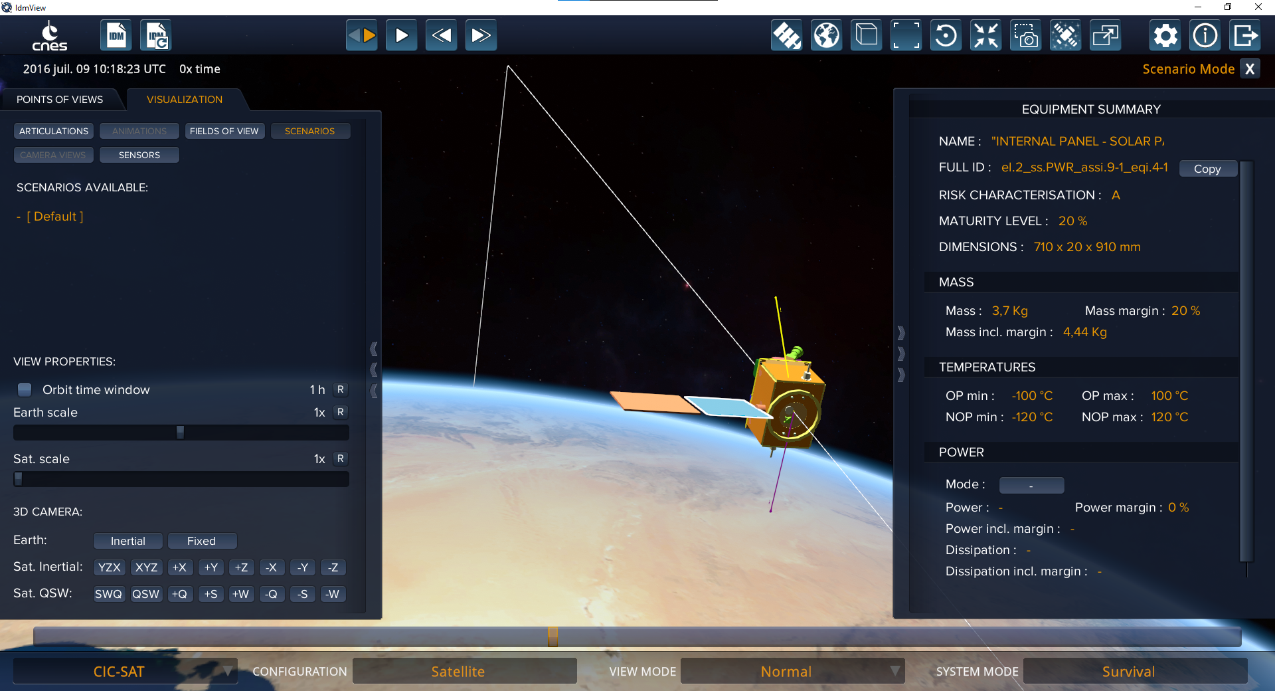Screen dimensions: 1275x691
Task: Select the Default scenario
Action: click(x=54, y=217)
